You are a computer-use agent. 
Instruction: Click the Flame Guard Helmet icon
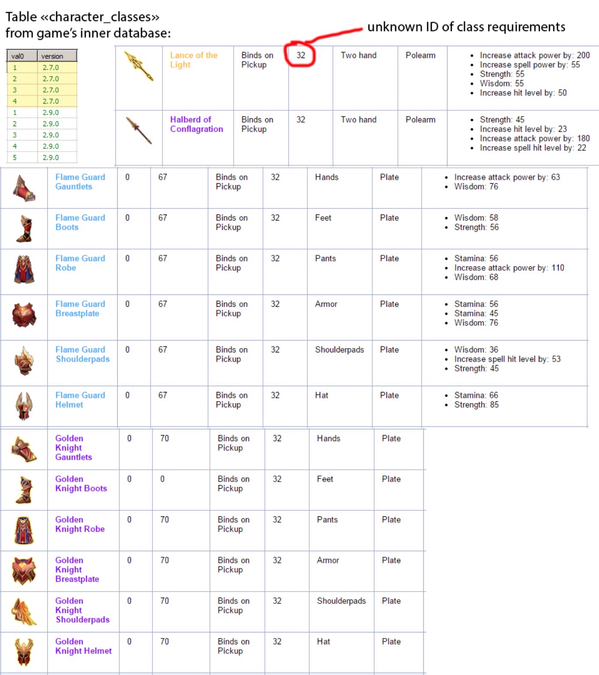pos(24,406)
